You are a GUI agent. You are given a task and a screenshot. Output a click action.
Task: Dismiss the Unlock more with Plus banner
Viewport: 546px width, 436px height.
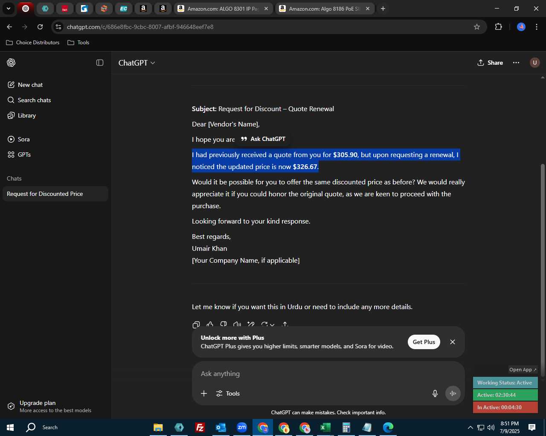453,342
